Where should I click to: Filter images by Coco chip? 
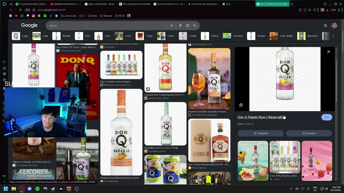click(x=124, y=36)
